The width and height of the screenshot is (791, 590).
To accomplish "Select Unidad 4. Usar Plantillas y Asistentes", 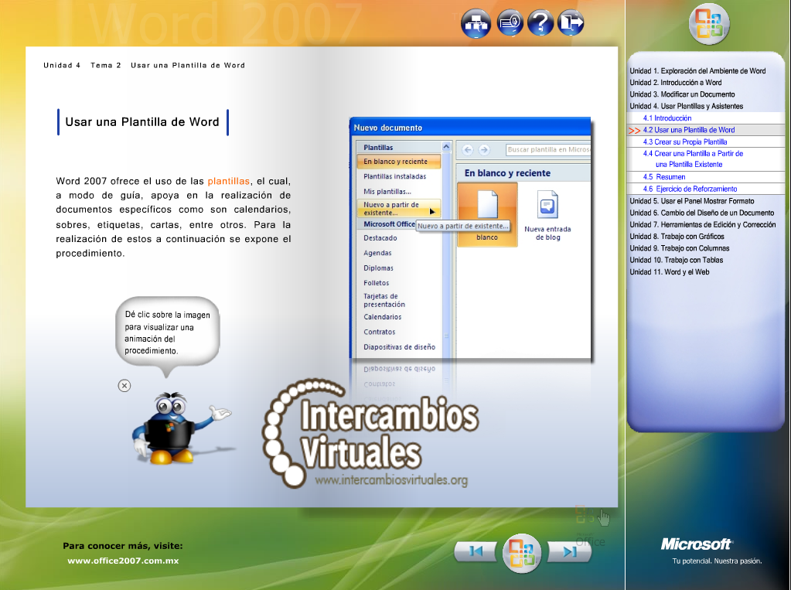I will pos(686,106).
